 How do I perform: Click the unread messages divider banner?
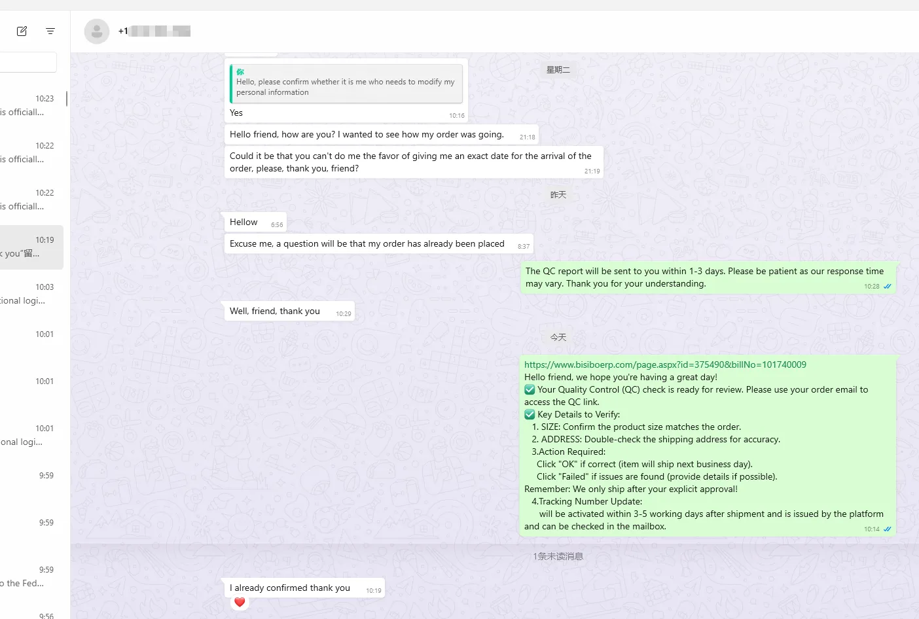tap(558, 556)
